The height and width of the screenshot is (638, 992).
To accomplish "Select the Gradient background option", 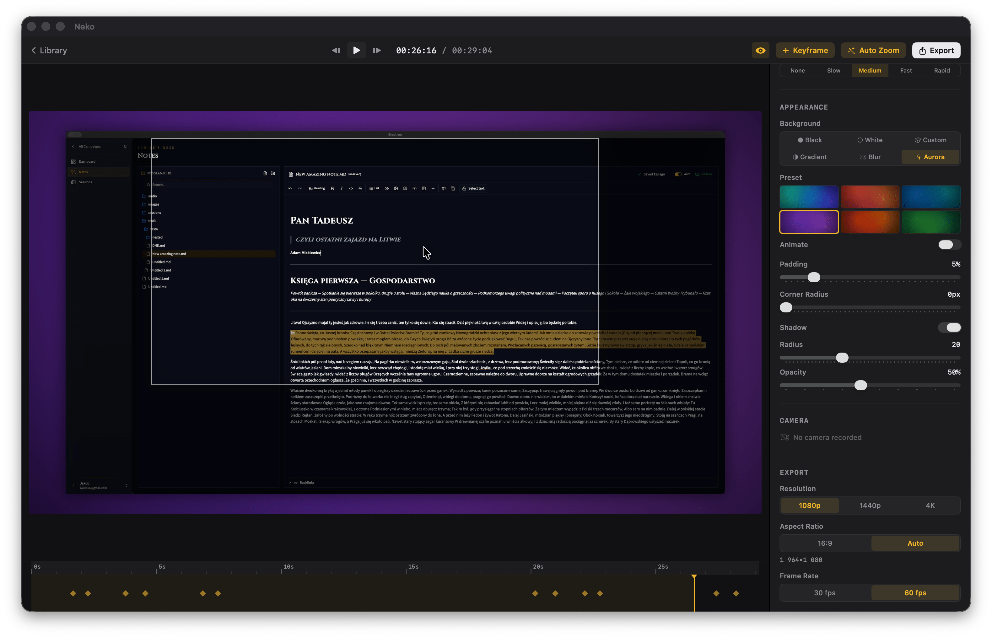I will coord(809,157).
